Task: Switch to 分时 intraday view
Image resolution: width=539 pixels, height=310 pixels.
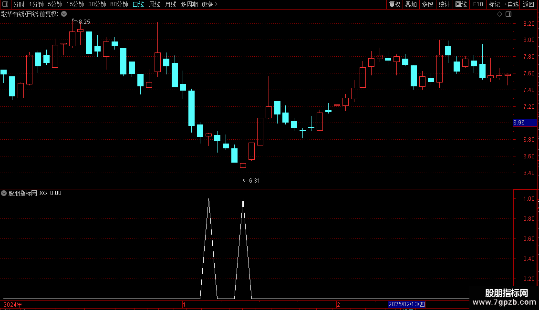Action: coord(19,4)
